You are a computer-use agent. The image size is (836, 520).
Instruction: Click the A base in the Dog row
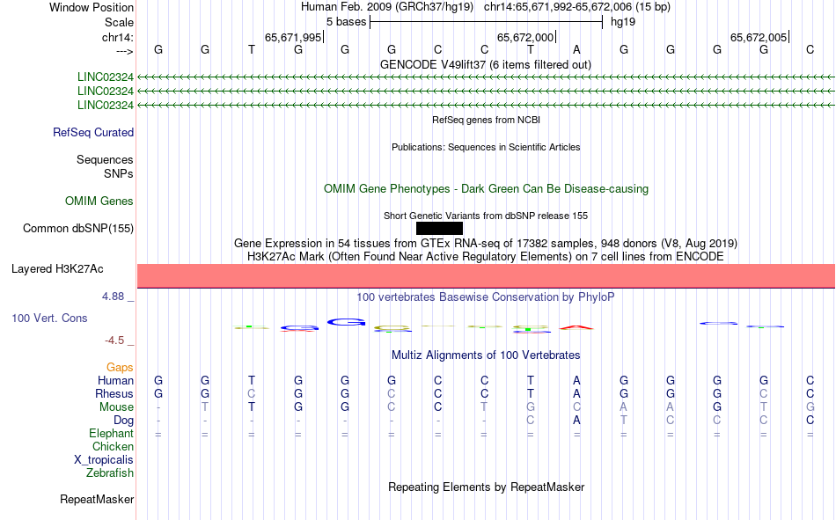576,421
